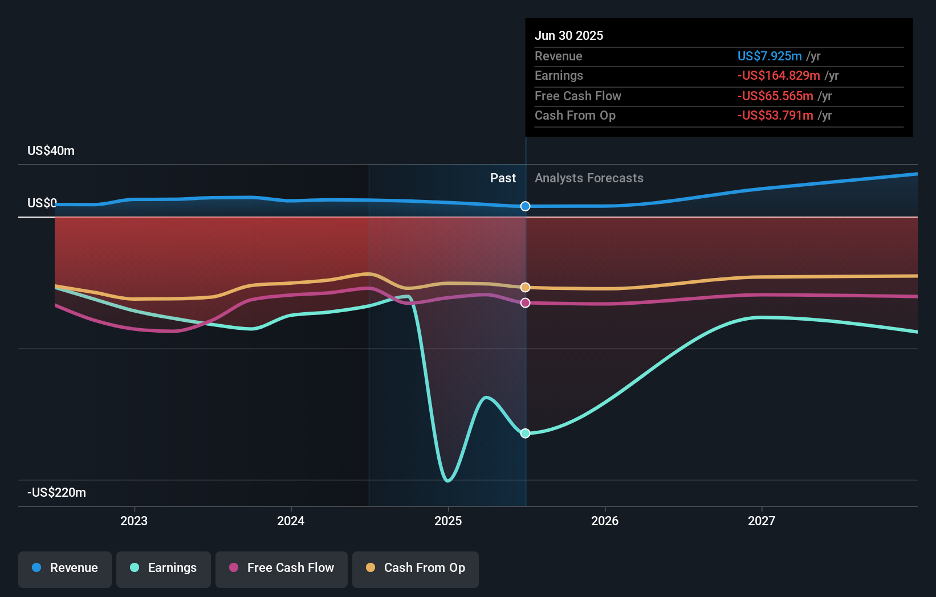The width and height of the screenshot is (936, 597).
Task: Select the Earnings data point marker
Action: click(x=525, y=434)
